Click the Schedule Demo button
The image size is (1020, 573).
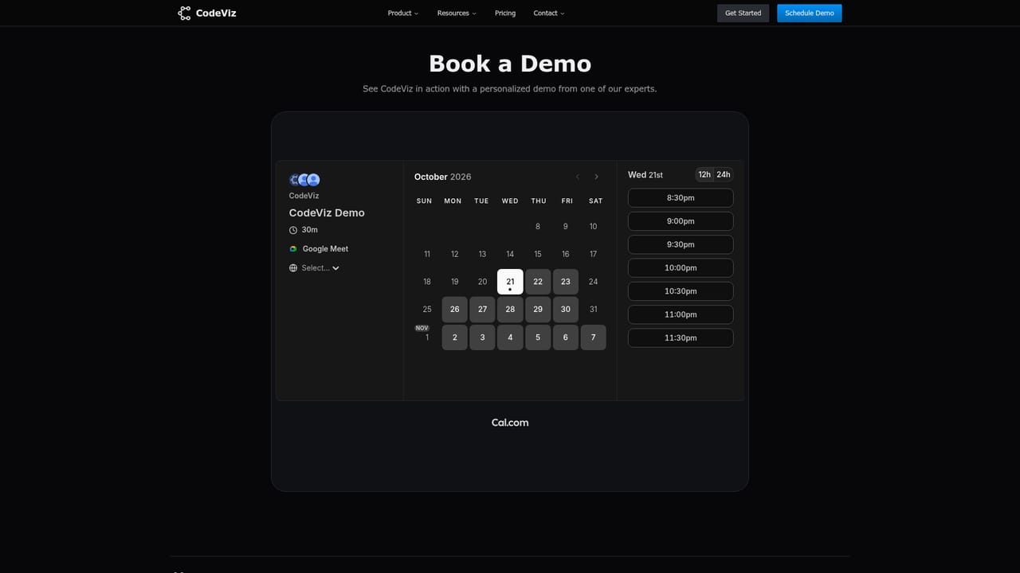[810, 13]
